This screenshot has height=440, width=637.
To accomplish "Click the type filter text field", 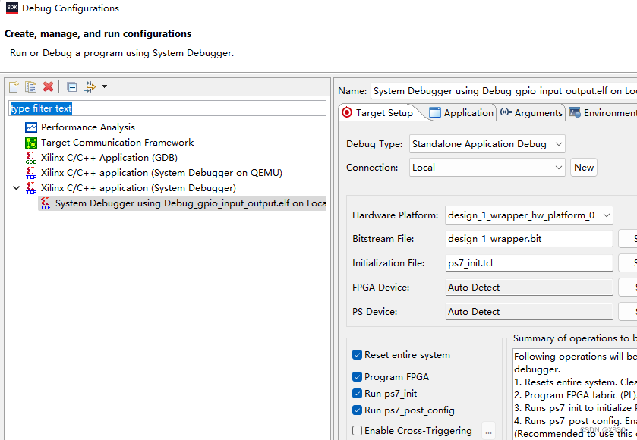I will tap(167, 108).
